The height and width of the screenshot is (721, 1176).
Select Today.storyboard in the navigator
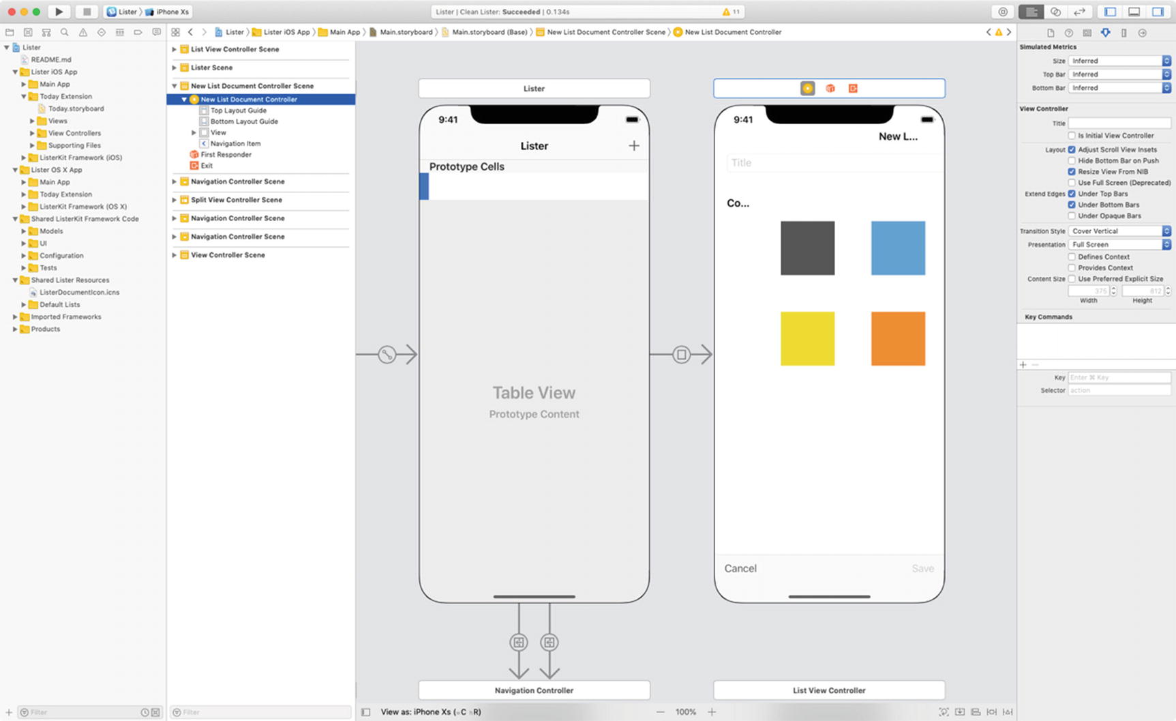tap(76, 108)
